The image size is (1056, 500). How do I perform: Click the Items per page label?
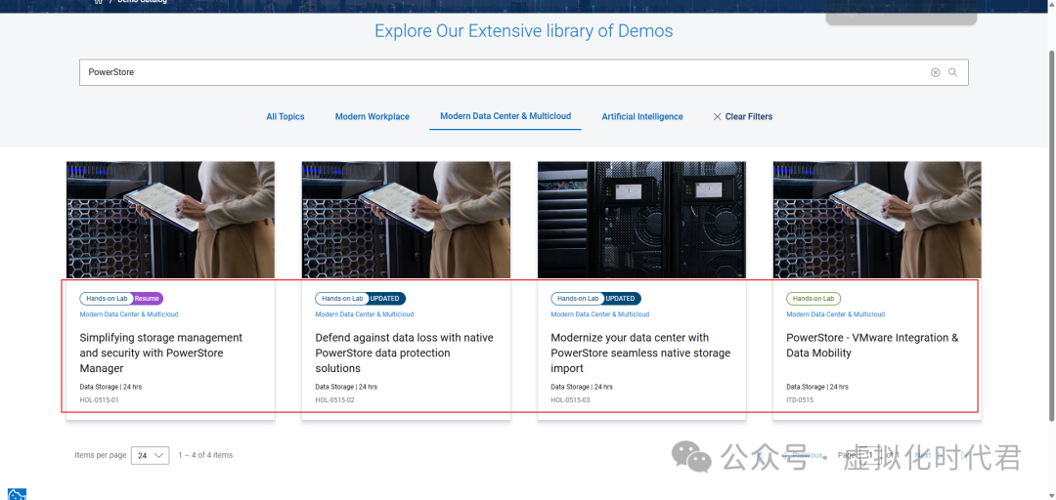101,456
